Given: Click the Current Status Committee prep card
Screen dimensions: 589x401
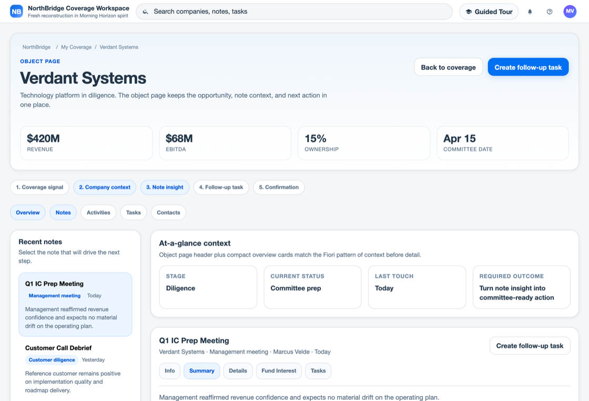Looking at the screenshot, I should 312,287.
